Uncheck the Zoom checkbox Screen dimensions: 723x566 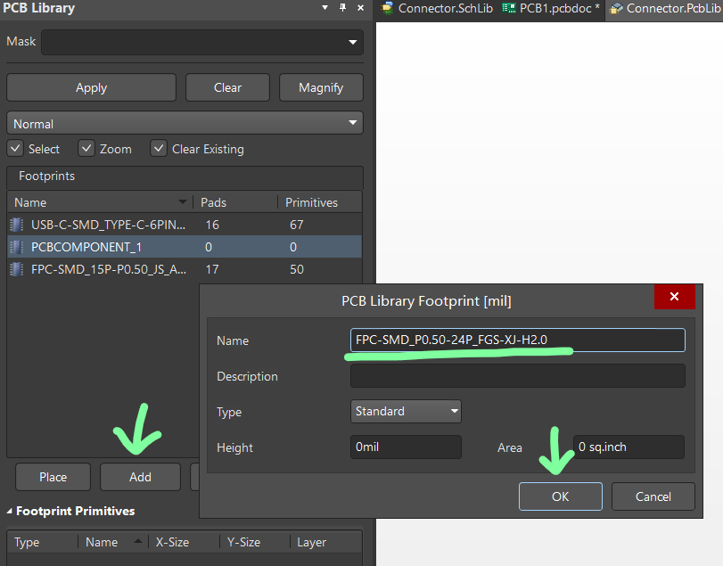coord(86,149)
